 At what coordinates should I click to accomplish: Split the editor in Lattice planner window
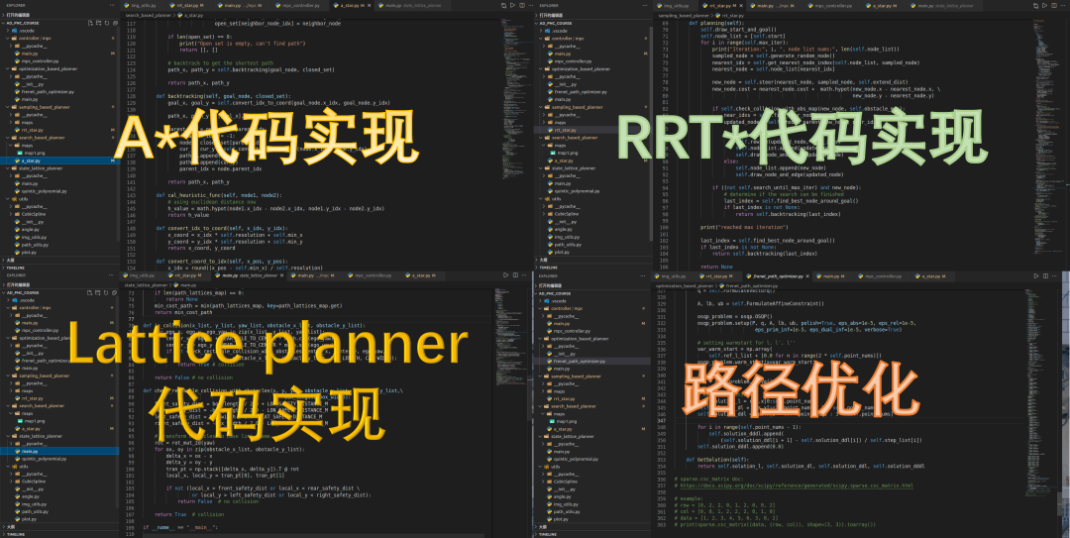tap(515, 275)
